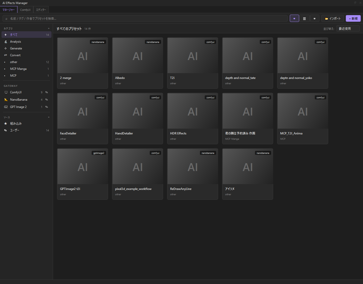Select the Analysis category
Viewport: 363px width, 284px height.
coord(27,41)
